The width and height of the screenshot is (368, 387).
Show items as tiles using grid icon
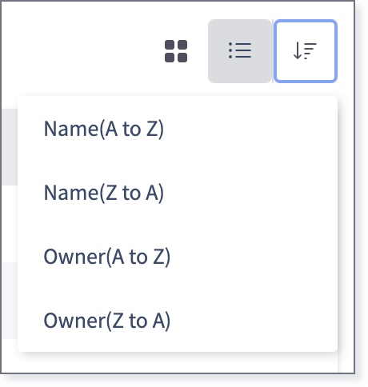pos(176,51)
